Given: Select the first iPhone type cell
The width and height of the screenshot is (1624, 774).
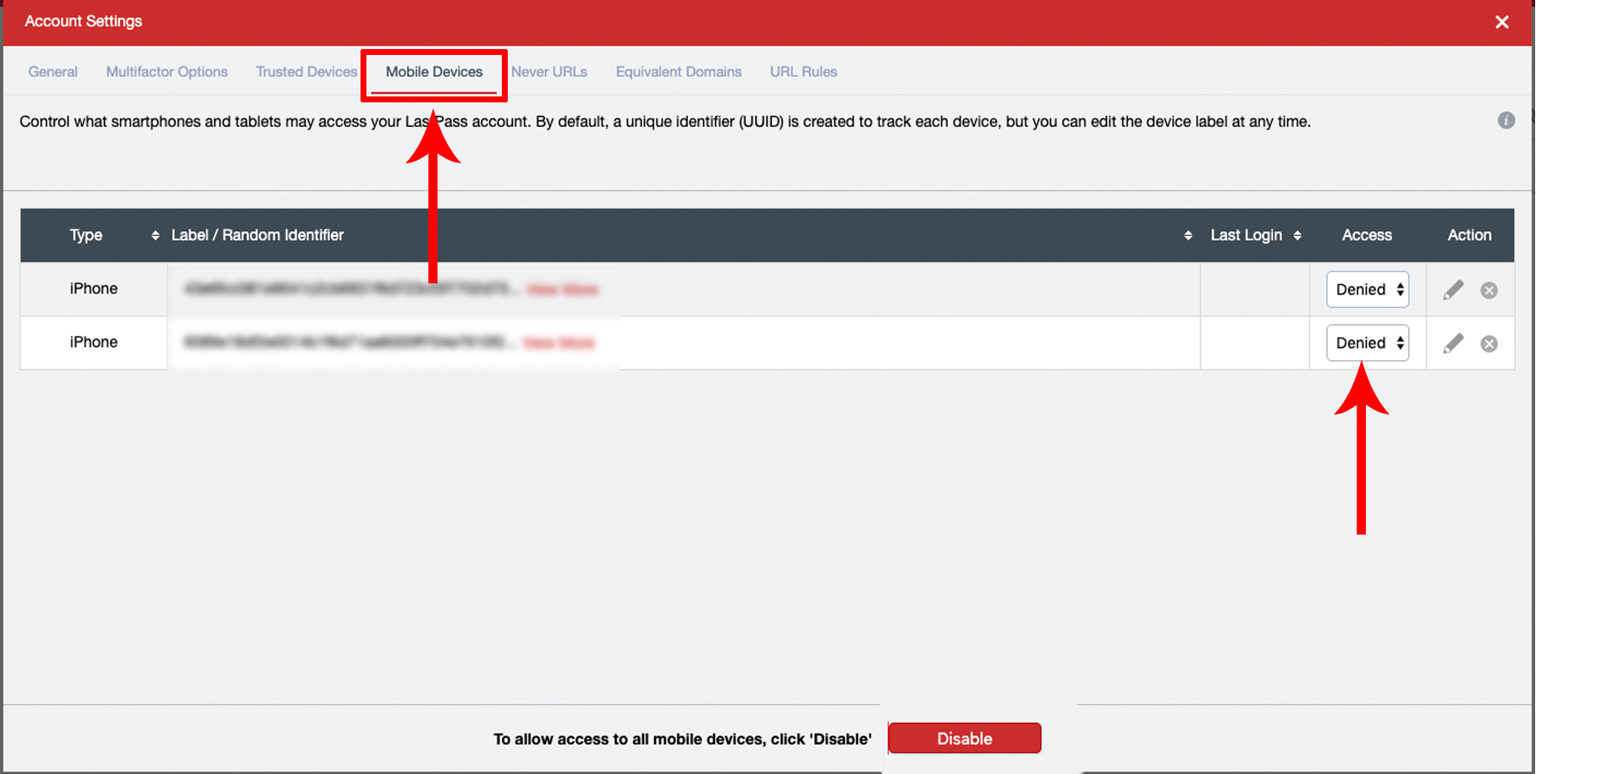Looking at the screenshot, I should 94,288.
